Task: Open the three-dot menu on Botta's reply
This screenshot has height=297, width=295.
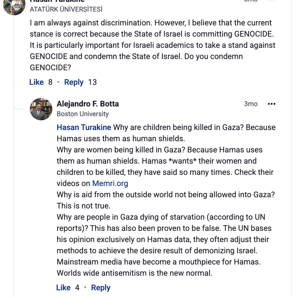Action: coord(271,104)
